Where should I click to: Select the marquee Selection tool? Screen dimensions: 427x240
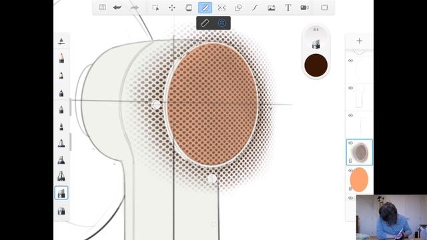point(155,7)
